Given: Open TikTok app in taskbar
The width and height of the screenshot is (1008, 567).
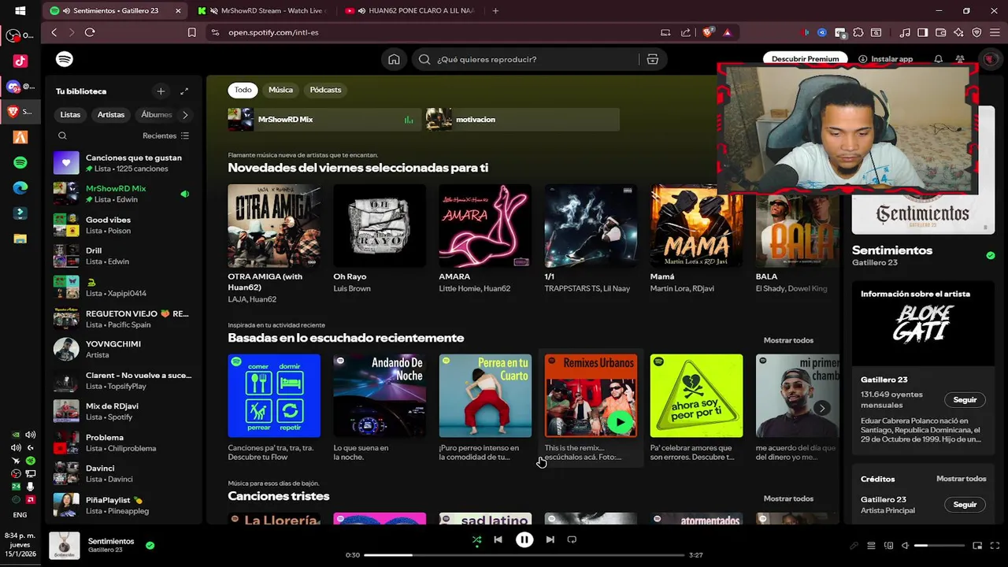Looking at the screenshot, I should click(x=20, y=61).
